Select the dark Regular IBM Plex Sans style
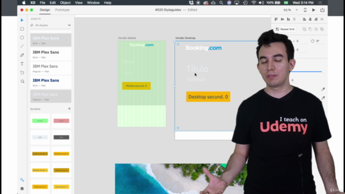This screenshot has height=194, width=345. pyautogui.click(x=51, y=68)
